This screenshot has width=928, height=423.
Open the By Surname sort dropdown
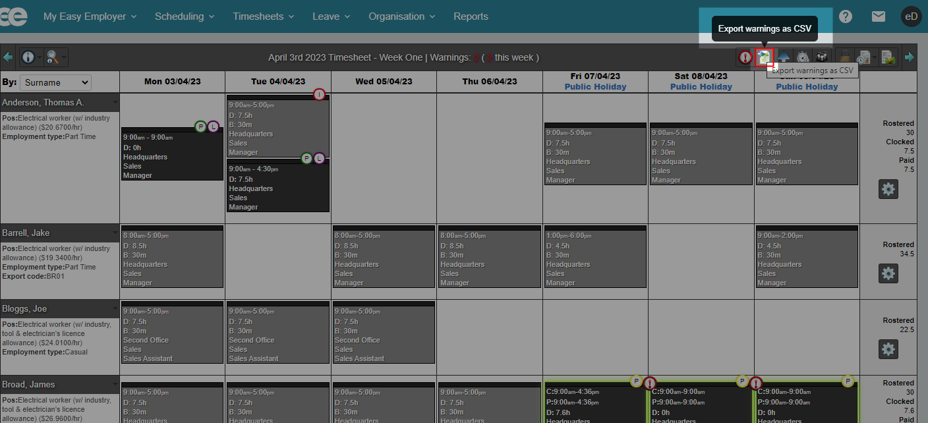pyautogui.click(x=55, y=82)
